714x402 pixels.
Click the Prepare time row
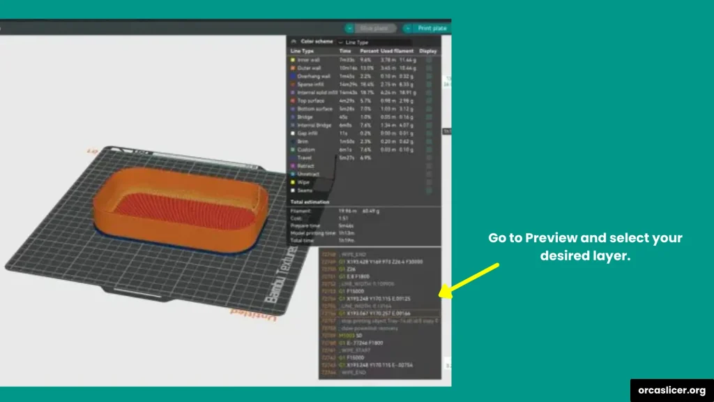[322, 225]
